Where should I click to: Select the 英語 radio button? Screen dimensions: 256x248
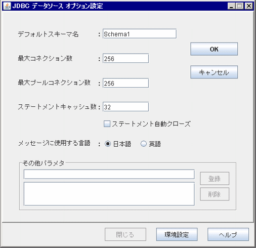click(x=144, y=144)
